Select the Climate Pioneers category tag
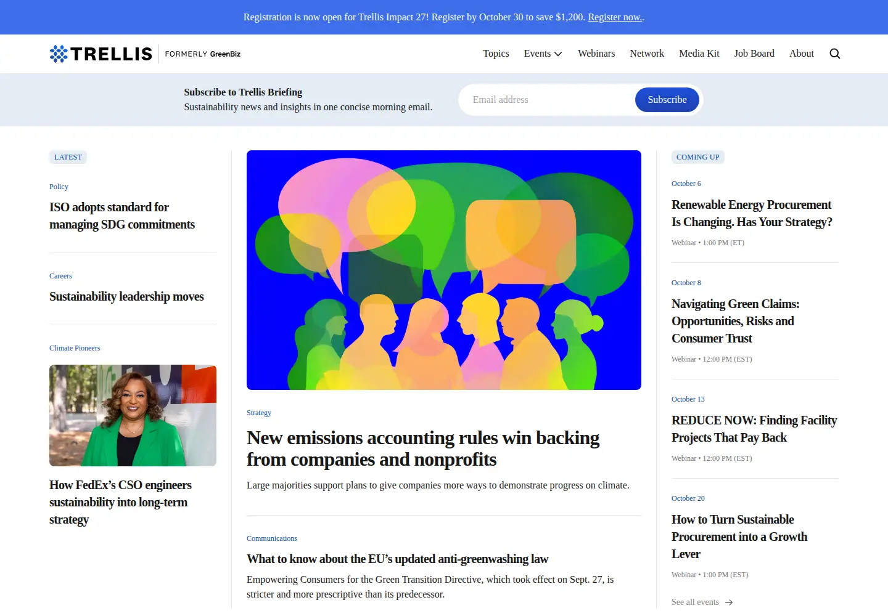The width and height of the screenshot is (888, 616). click(75, 348)
